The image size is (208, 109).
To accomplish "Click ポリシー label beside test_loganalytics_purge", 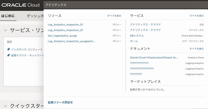I will pos(117,36).
